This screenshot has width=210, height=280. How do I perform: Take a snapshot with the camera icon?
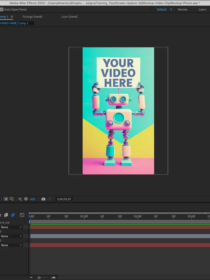(x=43, y=199)
